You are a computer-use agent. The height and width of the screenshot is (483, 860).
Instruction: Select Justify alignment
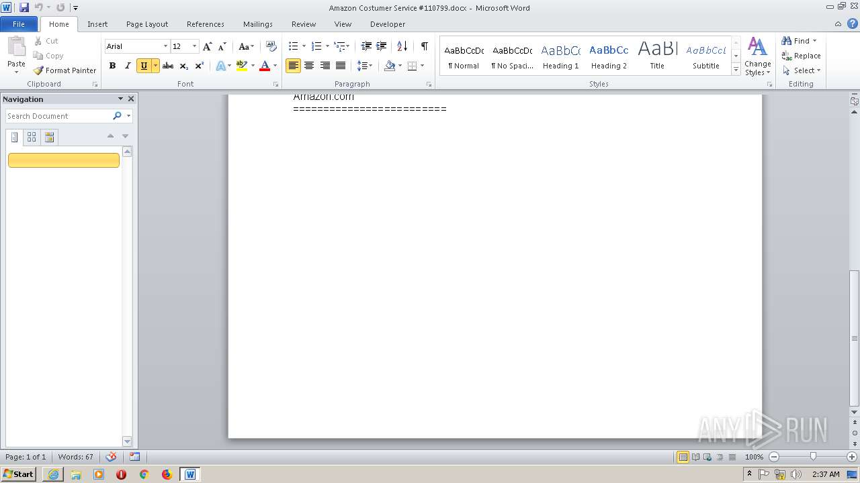click(x=341, y=66)
